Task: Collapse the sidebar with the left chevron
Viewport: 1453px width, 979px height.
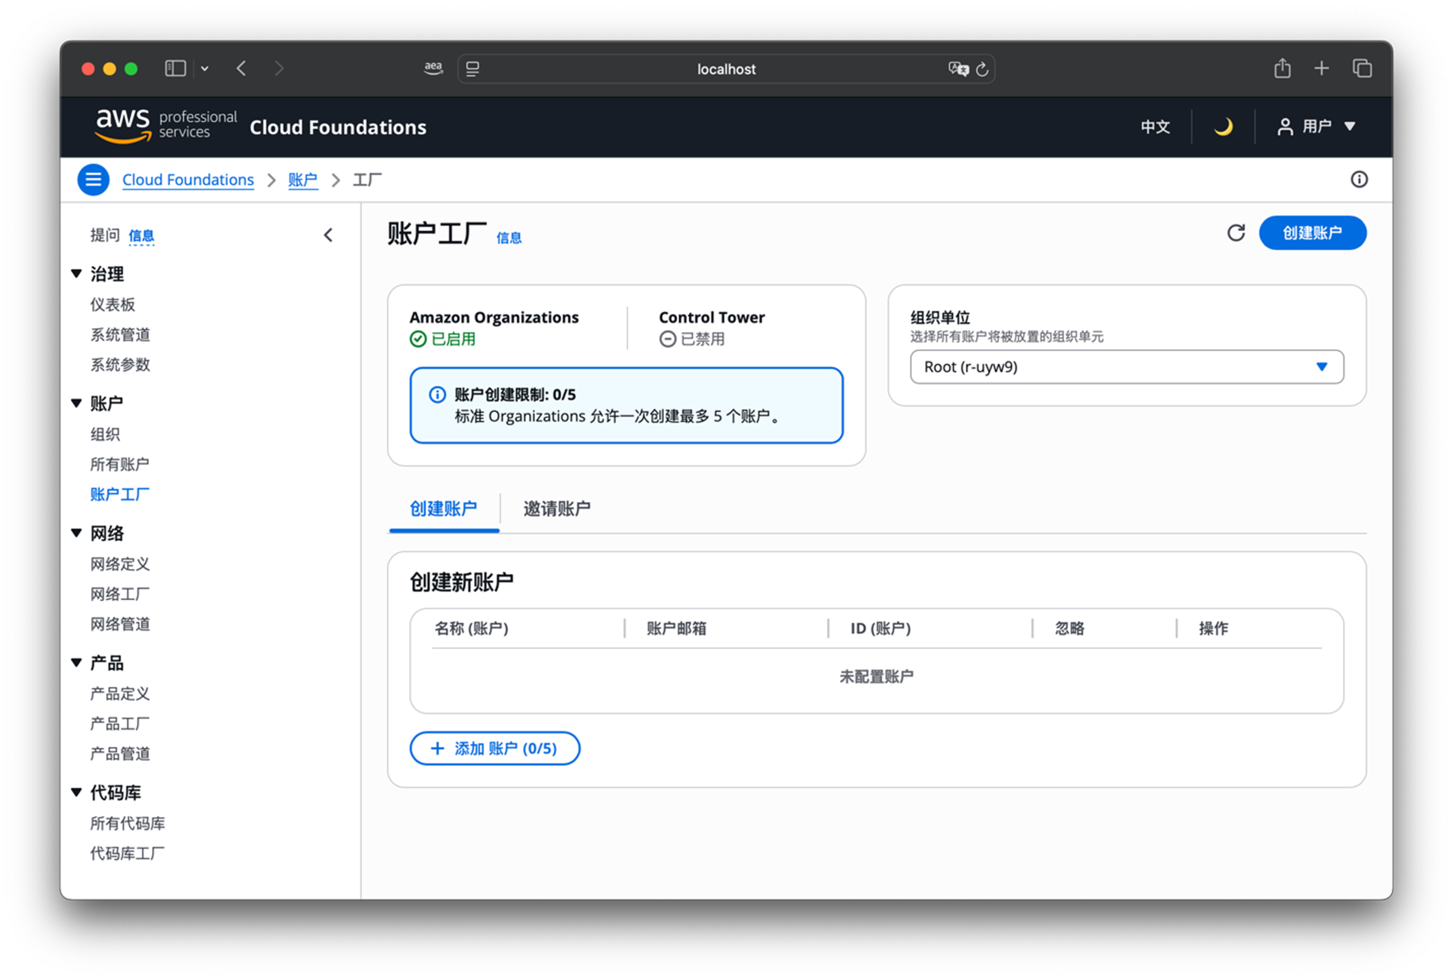Action: (x=328, y=235)
